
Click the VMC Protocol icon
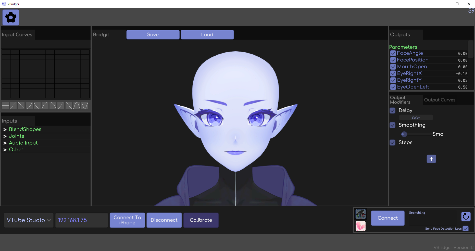[x=360, y=214]
